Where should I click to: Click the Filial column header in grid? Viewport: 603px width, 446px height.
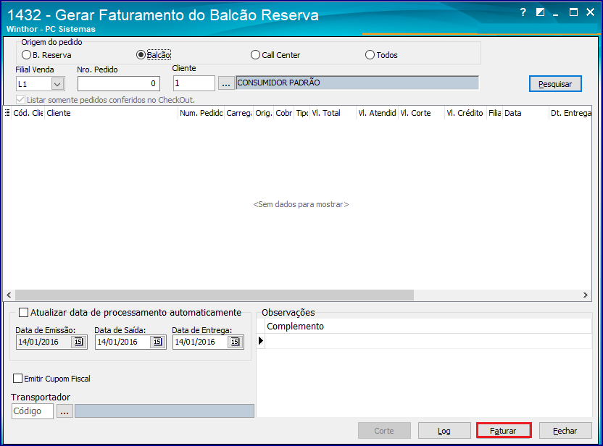(494, 113)
